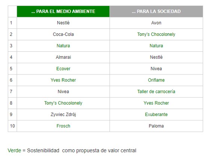Image resolution: width=212 pixels, height=156 pixels.
Task: Select Nestlé in the environment column
Action: pos(63,23)
